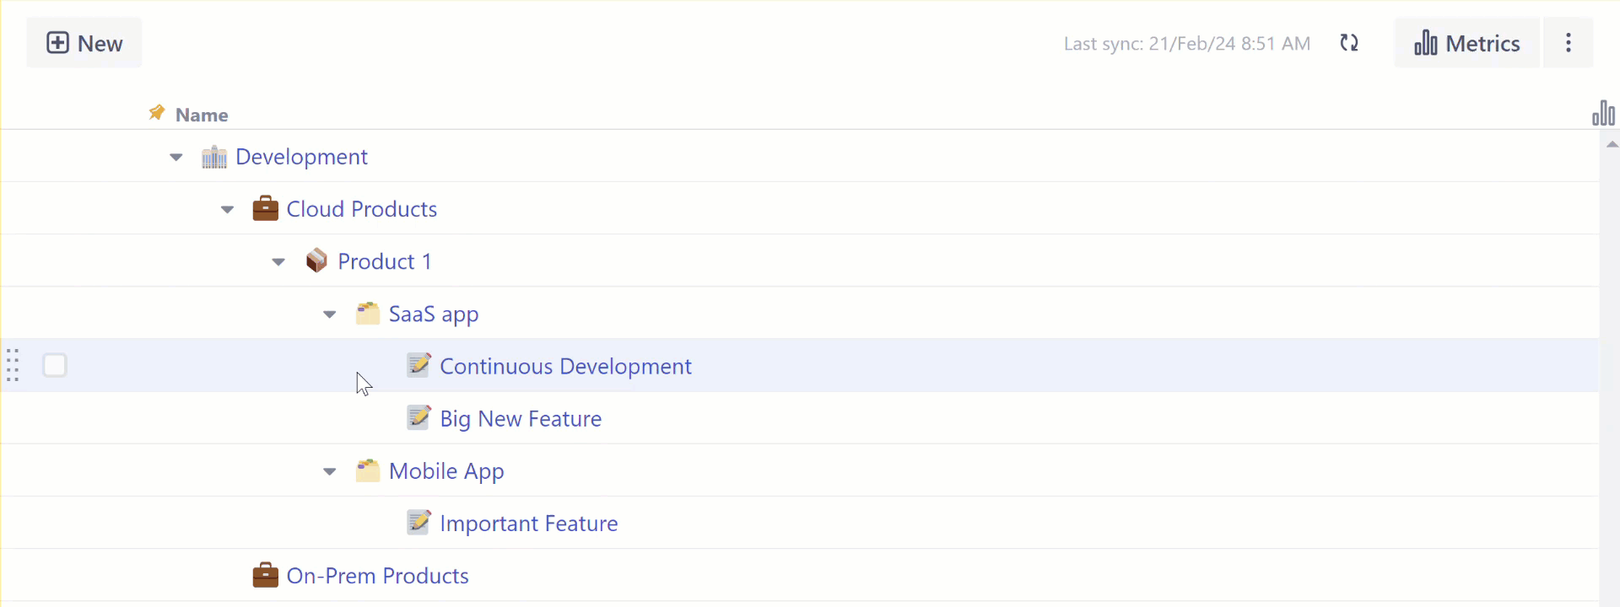This screenshot has width=1620, height=607.
Task: Open the Important Feature link
Action: pos(528,524)
